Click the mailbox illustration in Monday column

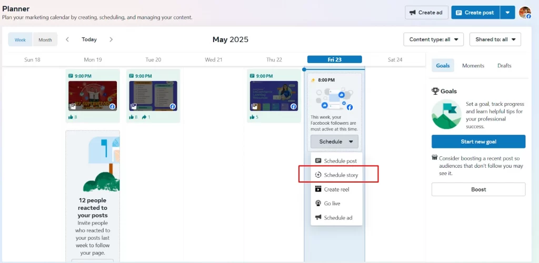coord(103,164)
